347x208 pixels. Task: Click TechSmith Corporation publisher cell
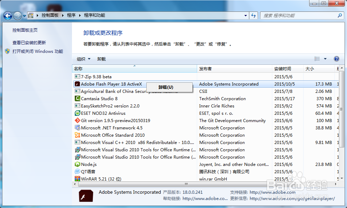[x=223, y=99]
